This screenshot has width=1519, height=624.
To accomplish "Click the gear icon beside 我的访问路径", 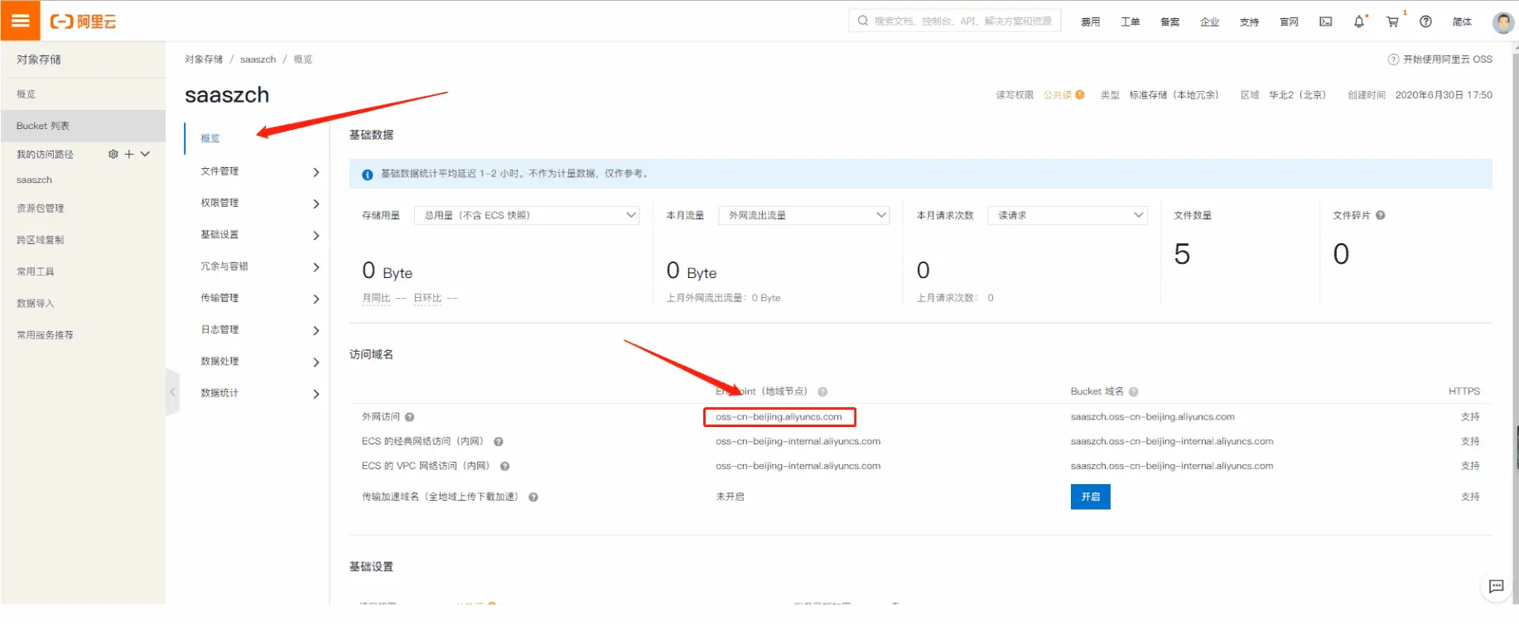I will pos(113,154).
